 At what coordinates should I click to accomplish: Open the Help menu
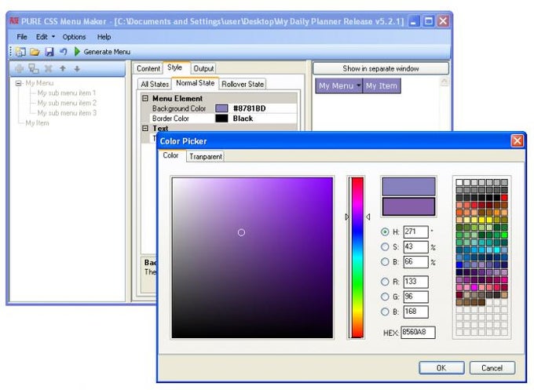pyautogui.click(x=104, y=37)
